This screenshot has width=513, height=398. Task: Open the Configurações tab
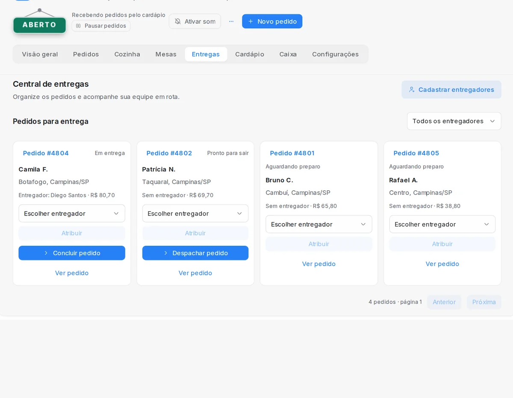(x=336, y=54)
